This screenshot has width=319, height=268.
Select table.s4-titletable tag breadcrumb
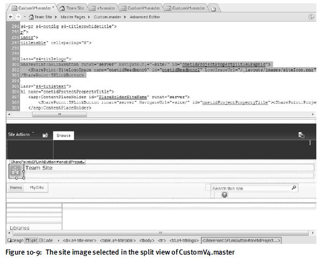(118, 241)
